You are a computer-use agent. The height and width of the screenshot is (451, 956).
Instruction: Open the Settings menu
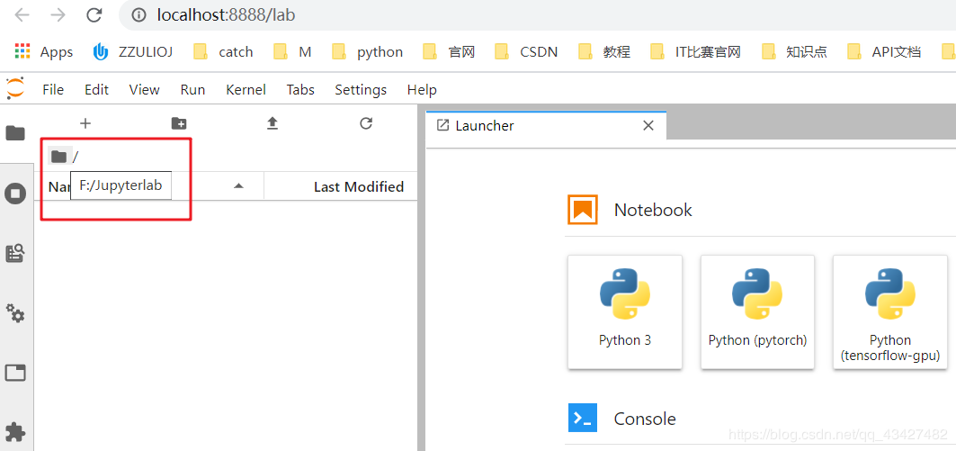360,89
